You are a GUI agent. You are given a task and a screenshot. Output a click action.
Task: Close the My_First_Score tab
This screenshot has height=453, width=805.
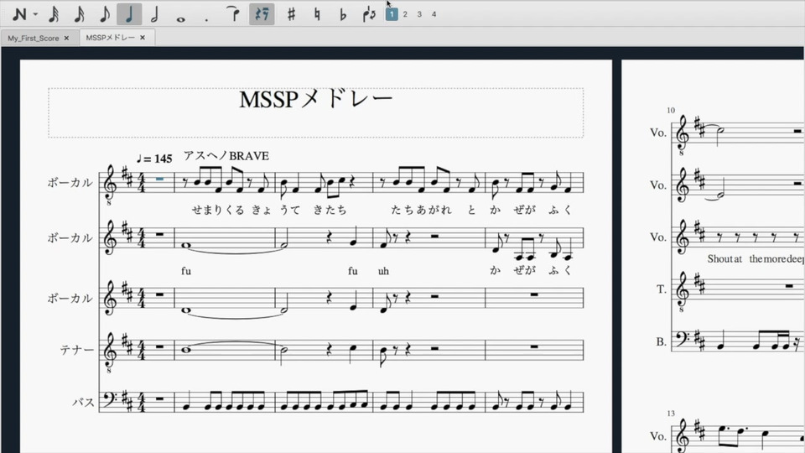tap(66, 38)
